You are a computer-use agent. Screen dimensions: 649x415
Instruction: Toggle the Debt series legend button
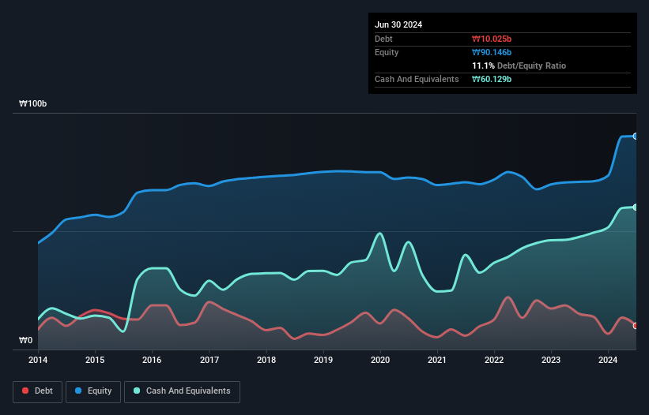(x=38, y=391)
